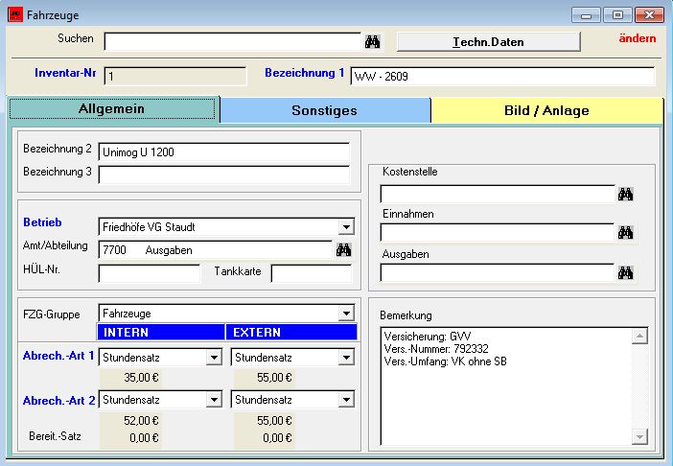
Task: Click binoculars icon beside Ausgaben field
Action: (x=625, y=273)
